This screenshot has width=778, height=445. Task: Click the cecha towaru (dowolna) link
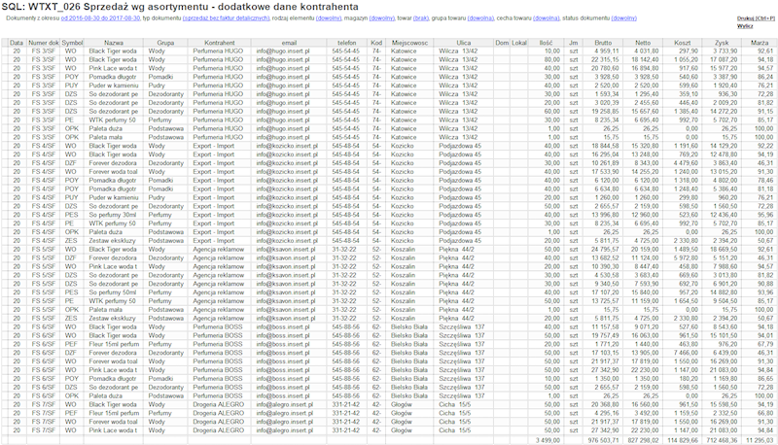point(547,18)
